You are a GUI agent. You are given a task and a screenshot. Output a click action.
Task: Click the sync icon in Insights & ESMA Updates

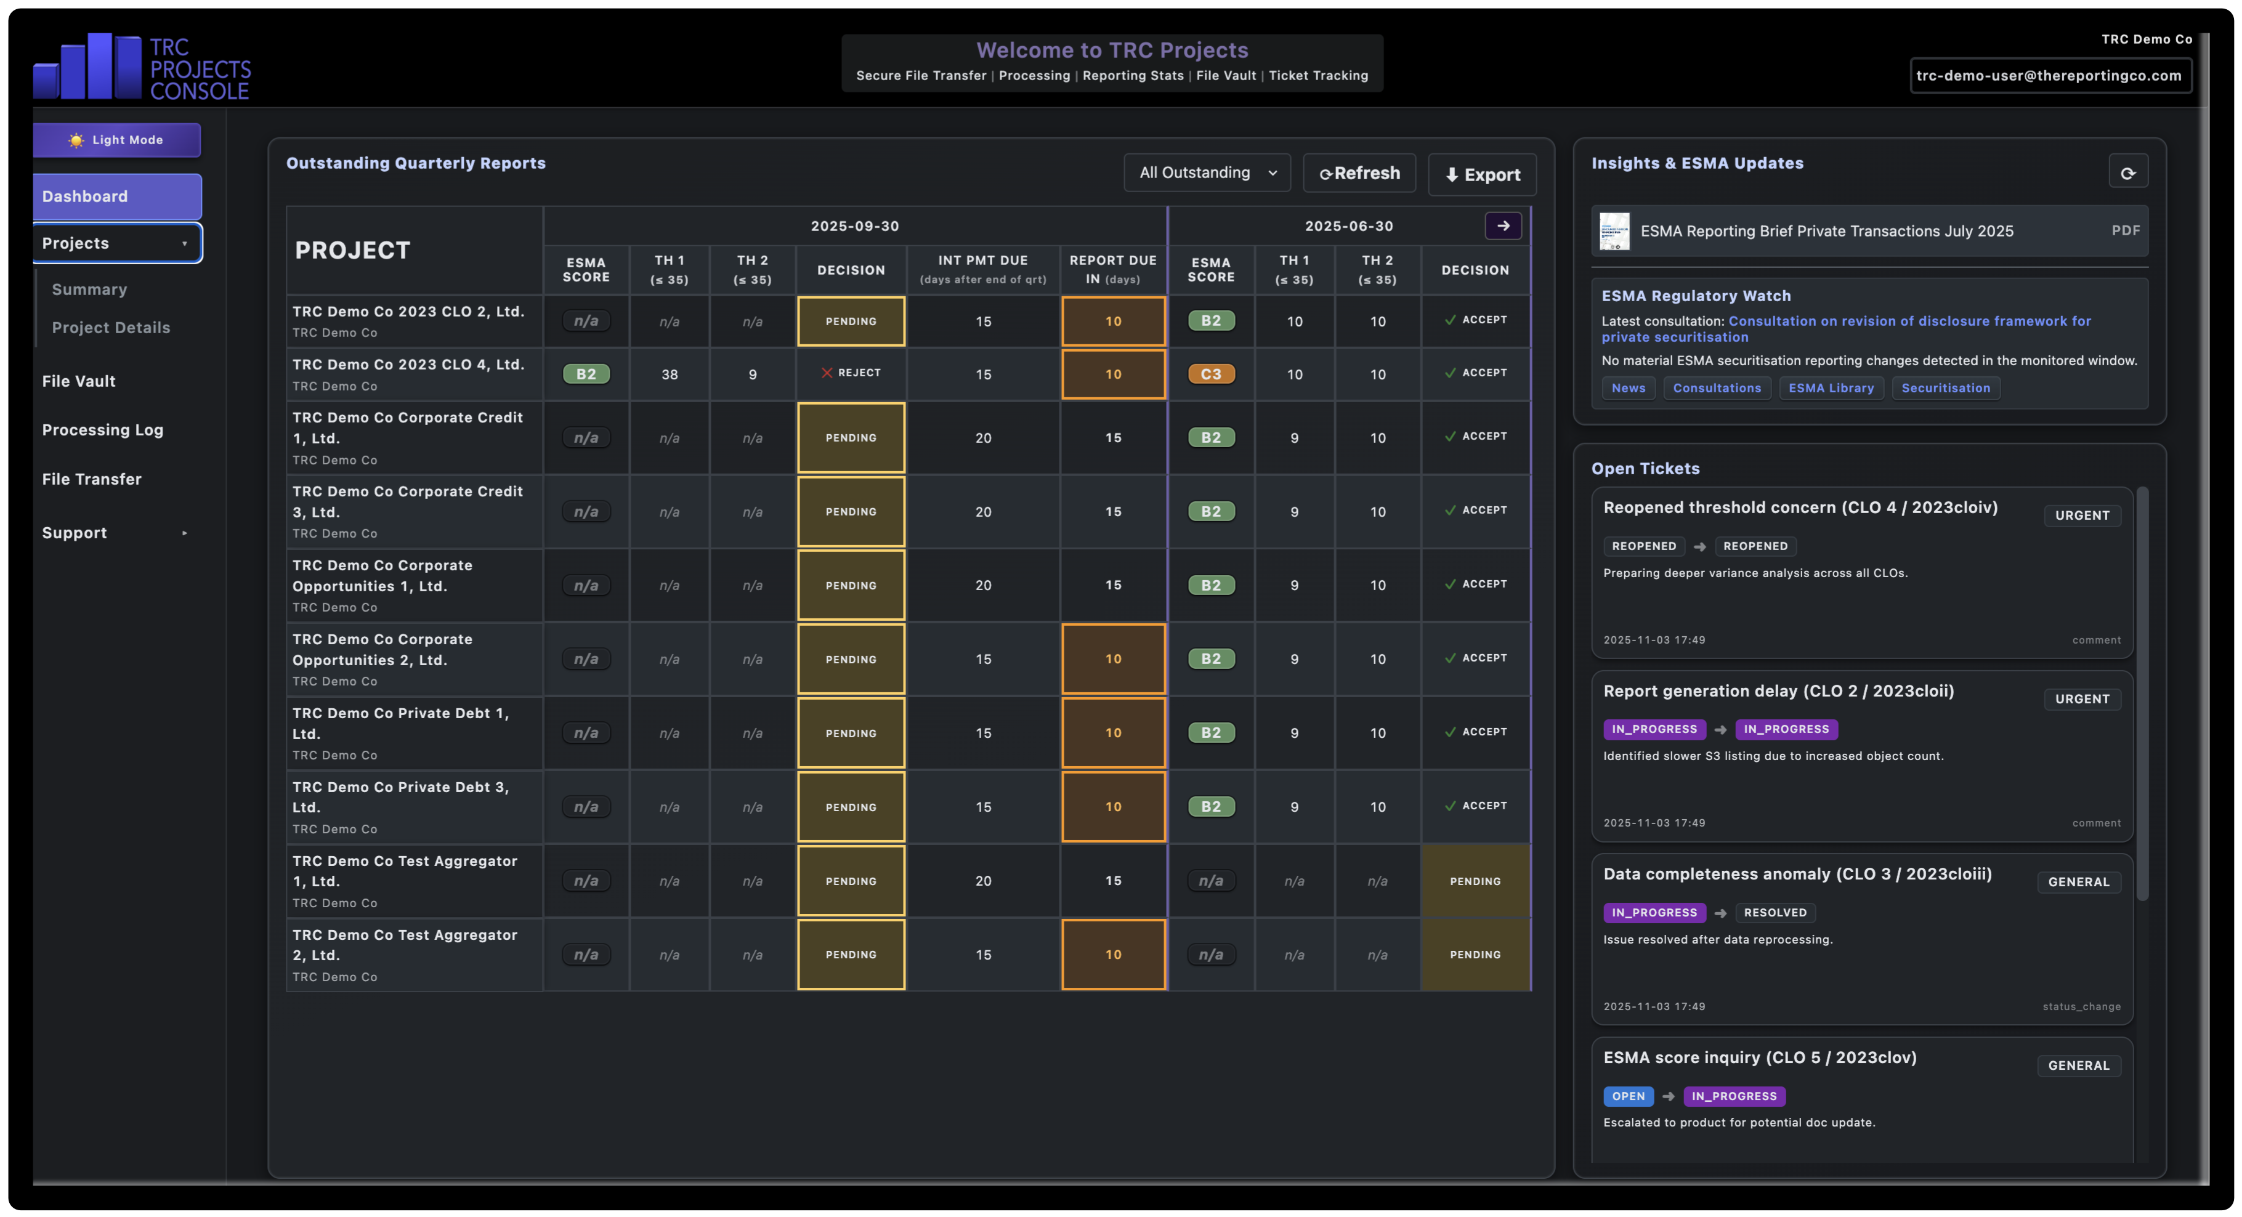[x=2130, y=171]
